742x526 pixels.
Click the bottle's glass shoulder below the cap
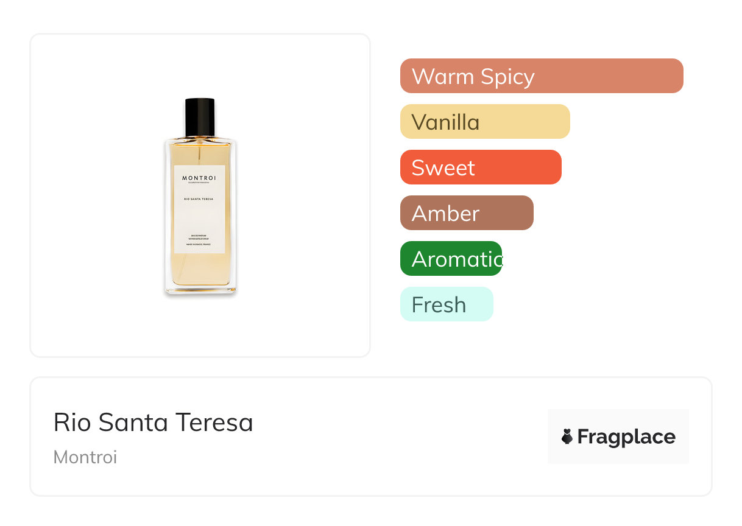200,142
